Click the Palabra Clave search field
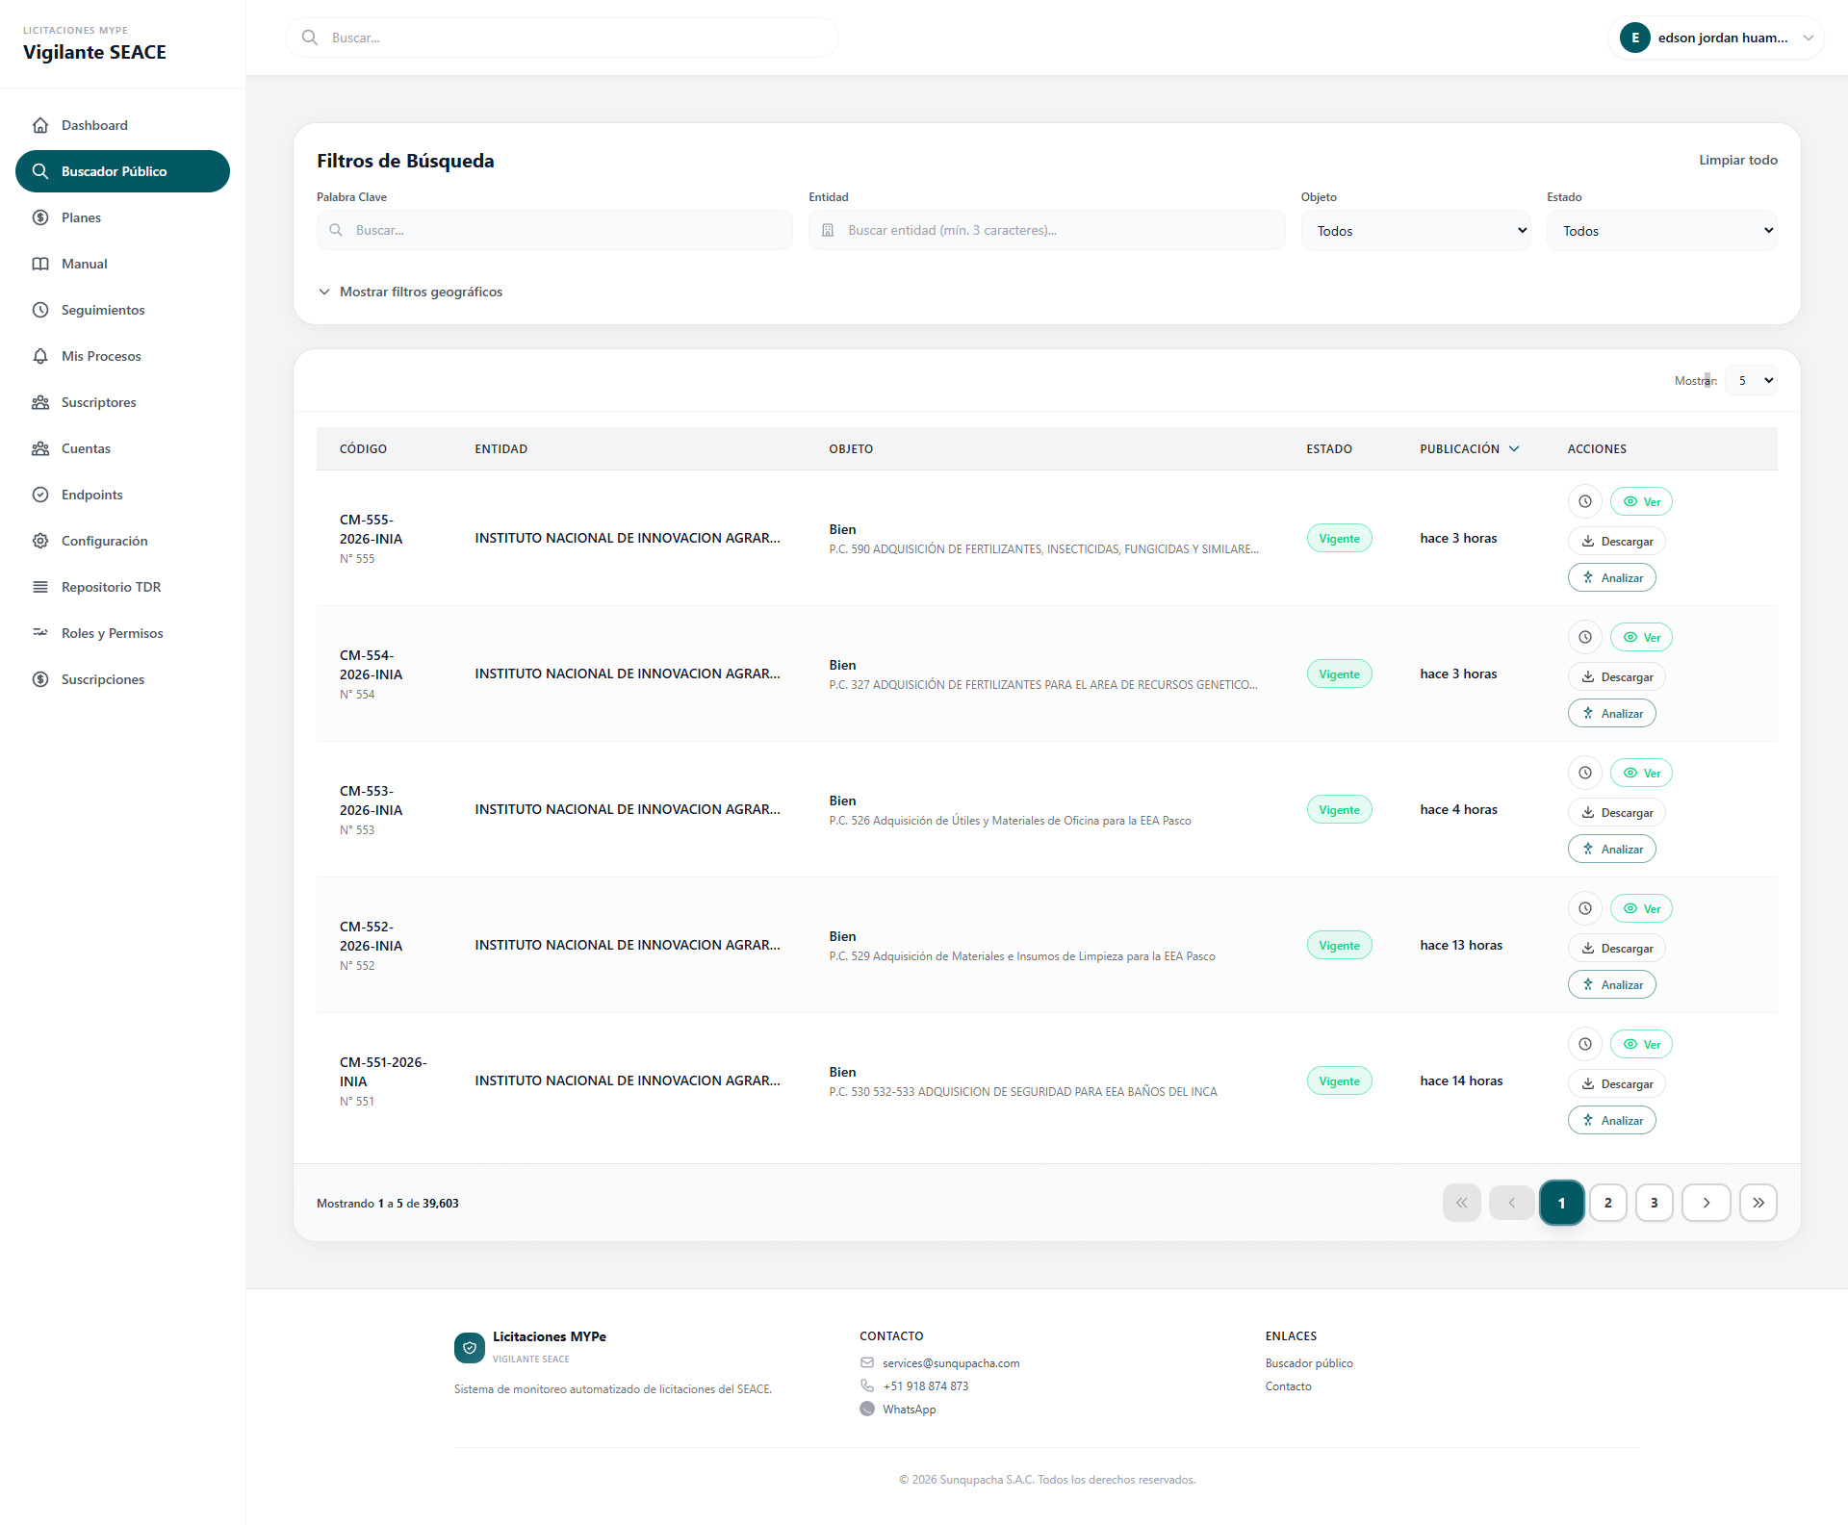Viewport: 1848px width, 1525px height. pos(554,231)
